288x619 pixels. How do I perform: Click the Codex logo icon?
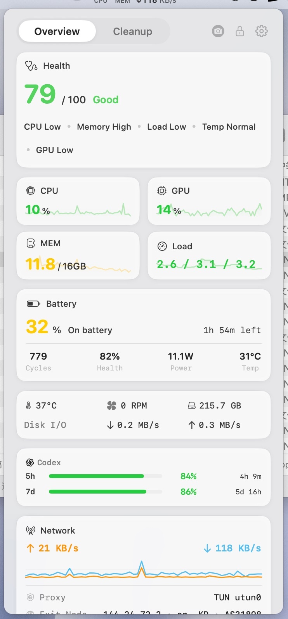30,463
